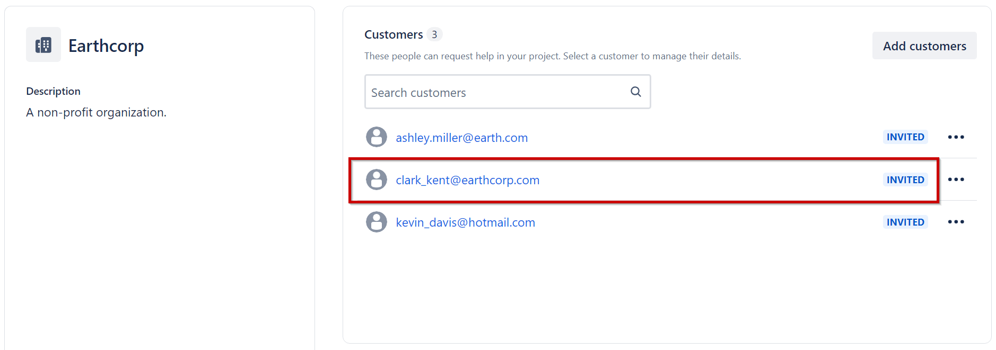Screen dimensions: 996x350
Task: Click the search magnifier icon
Action: [635, 92]
